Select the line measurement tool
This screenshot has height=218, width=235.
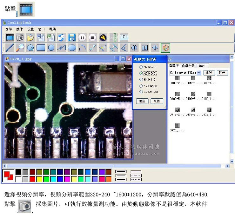click(10, 48)
